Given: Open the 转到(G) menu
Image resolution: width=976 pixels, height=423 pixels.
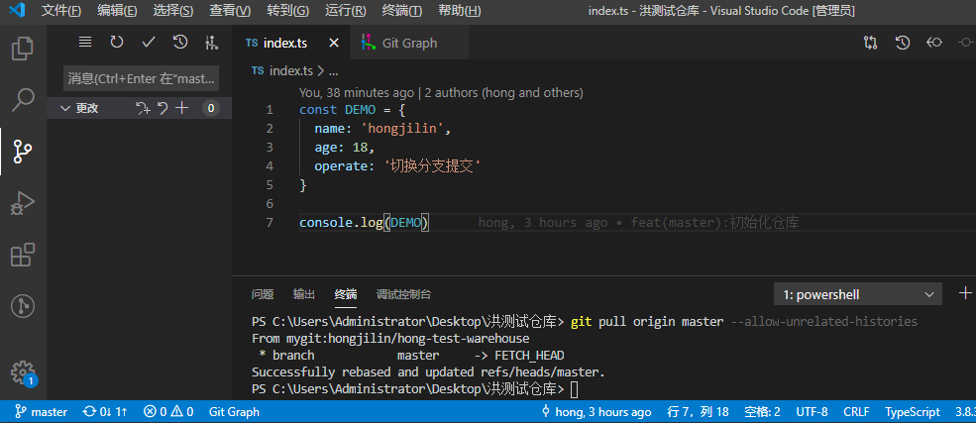Looking at the screenshot, I should click(287, 11).
